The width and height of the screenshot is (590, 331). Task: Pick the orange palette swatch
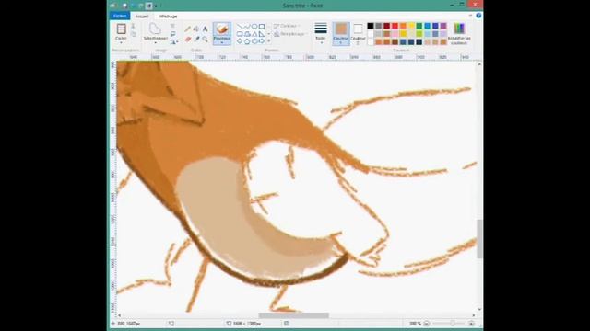[403, 26]
